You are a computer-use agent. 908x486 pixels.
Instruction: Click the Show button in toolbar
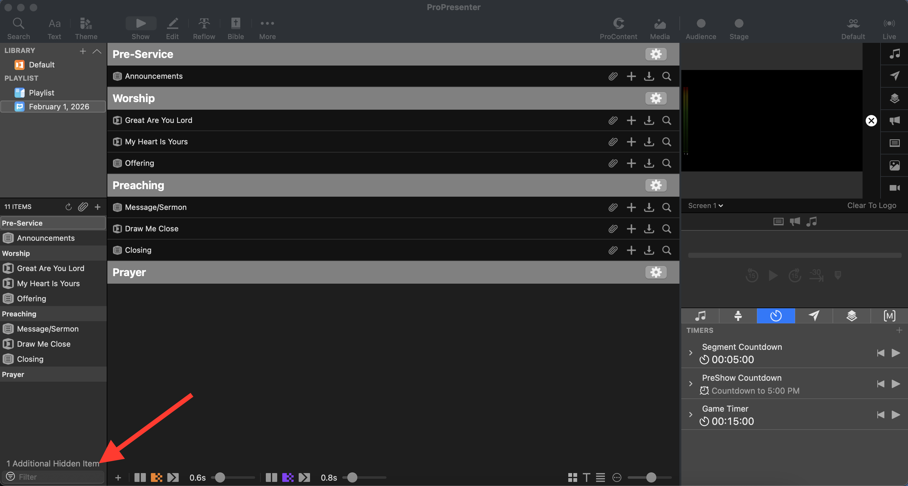[x=140, y=28]
